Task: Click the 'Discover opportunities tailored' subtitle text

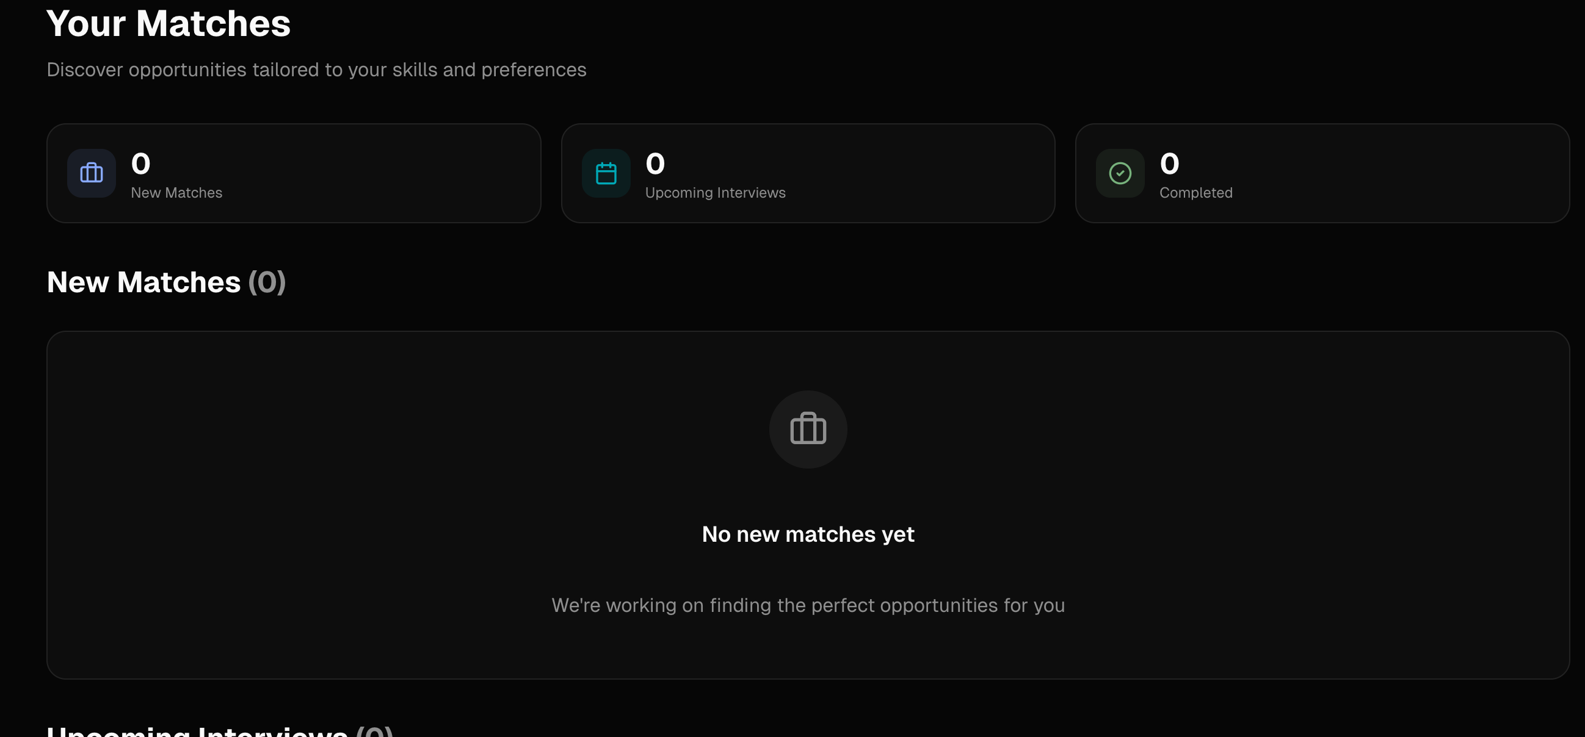Action: 316,70
